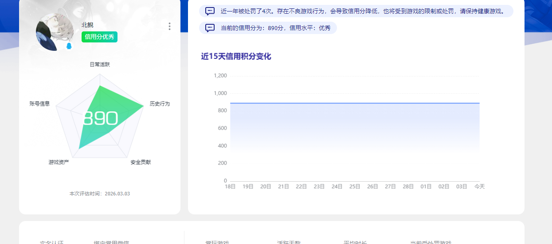The height and width of the screenshot is (244, 552).
Task: Click the chat bubble icon beside current credit score
Action: pyautogui.click(x=210, y=28)
